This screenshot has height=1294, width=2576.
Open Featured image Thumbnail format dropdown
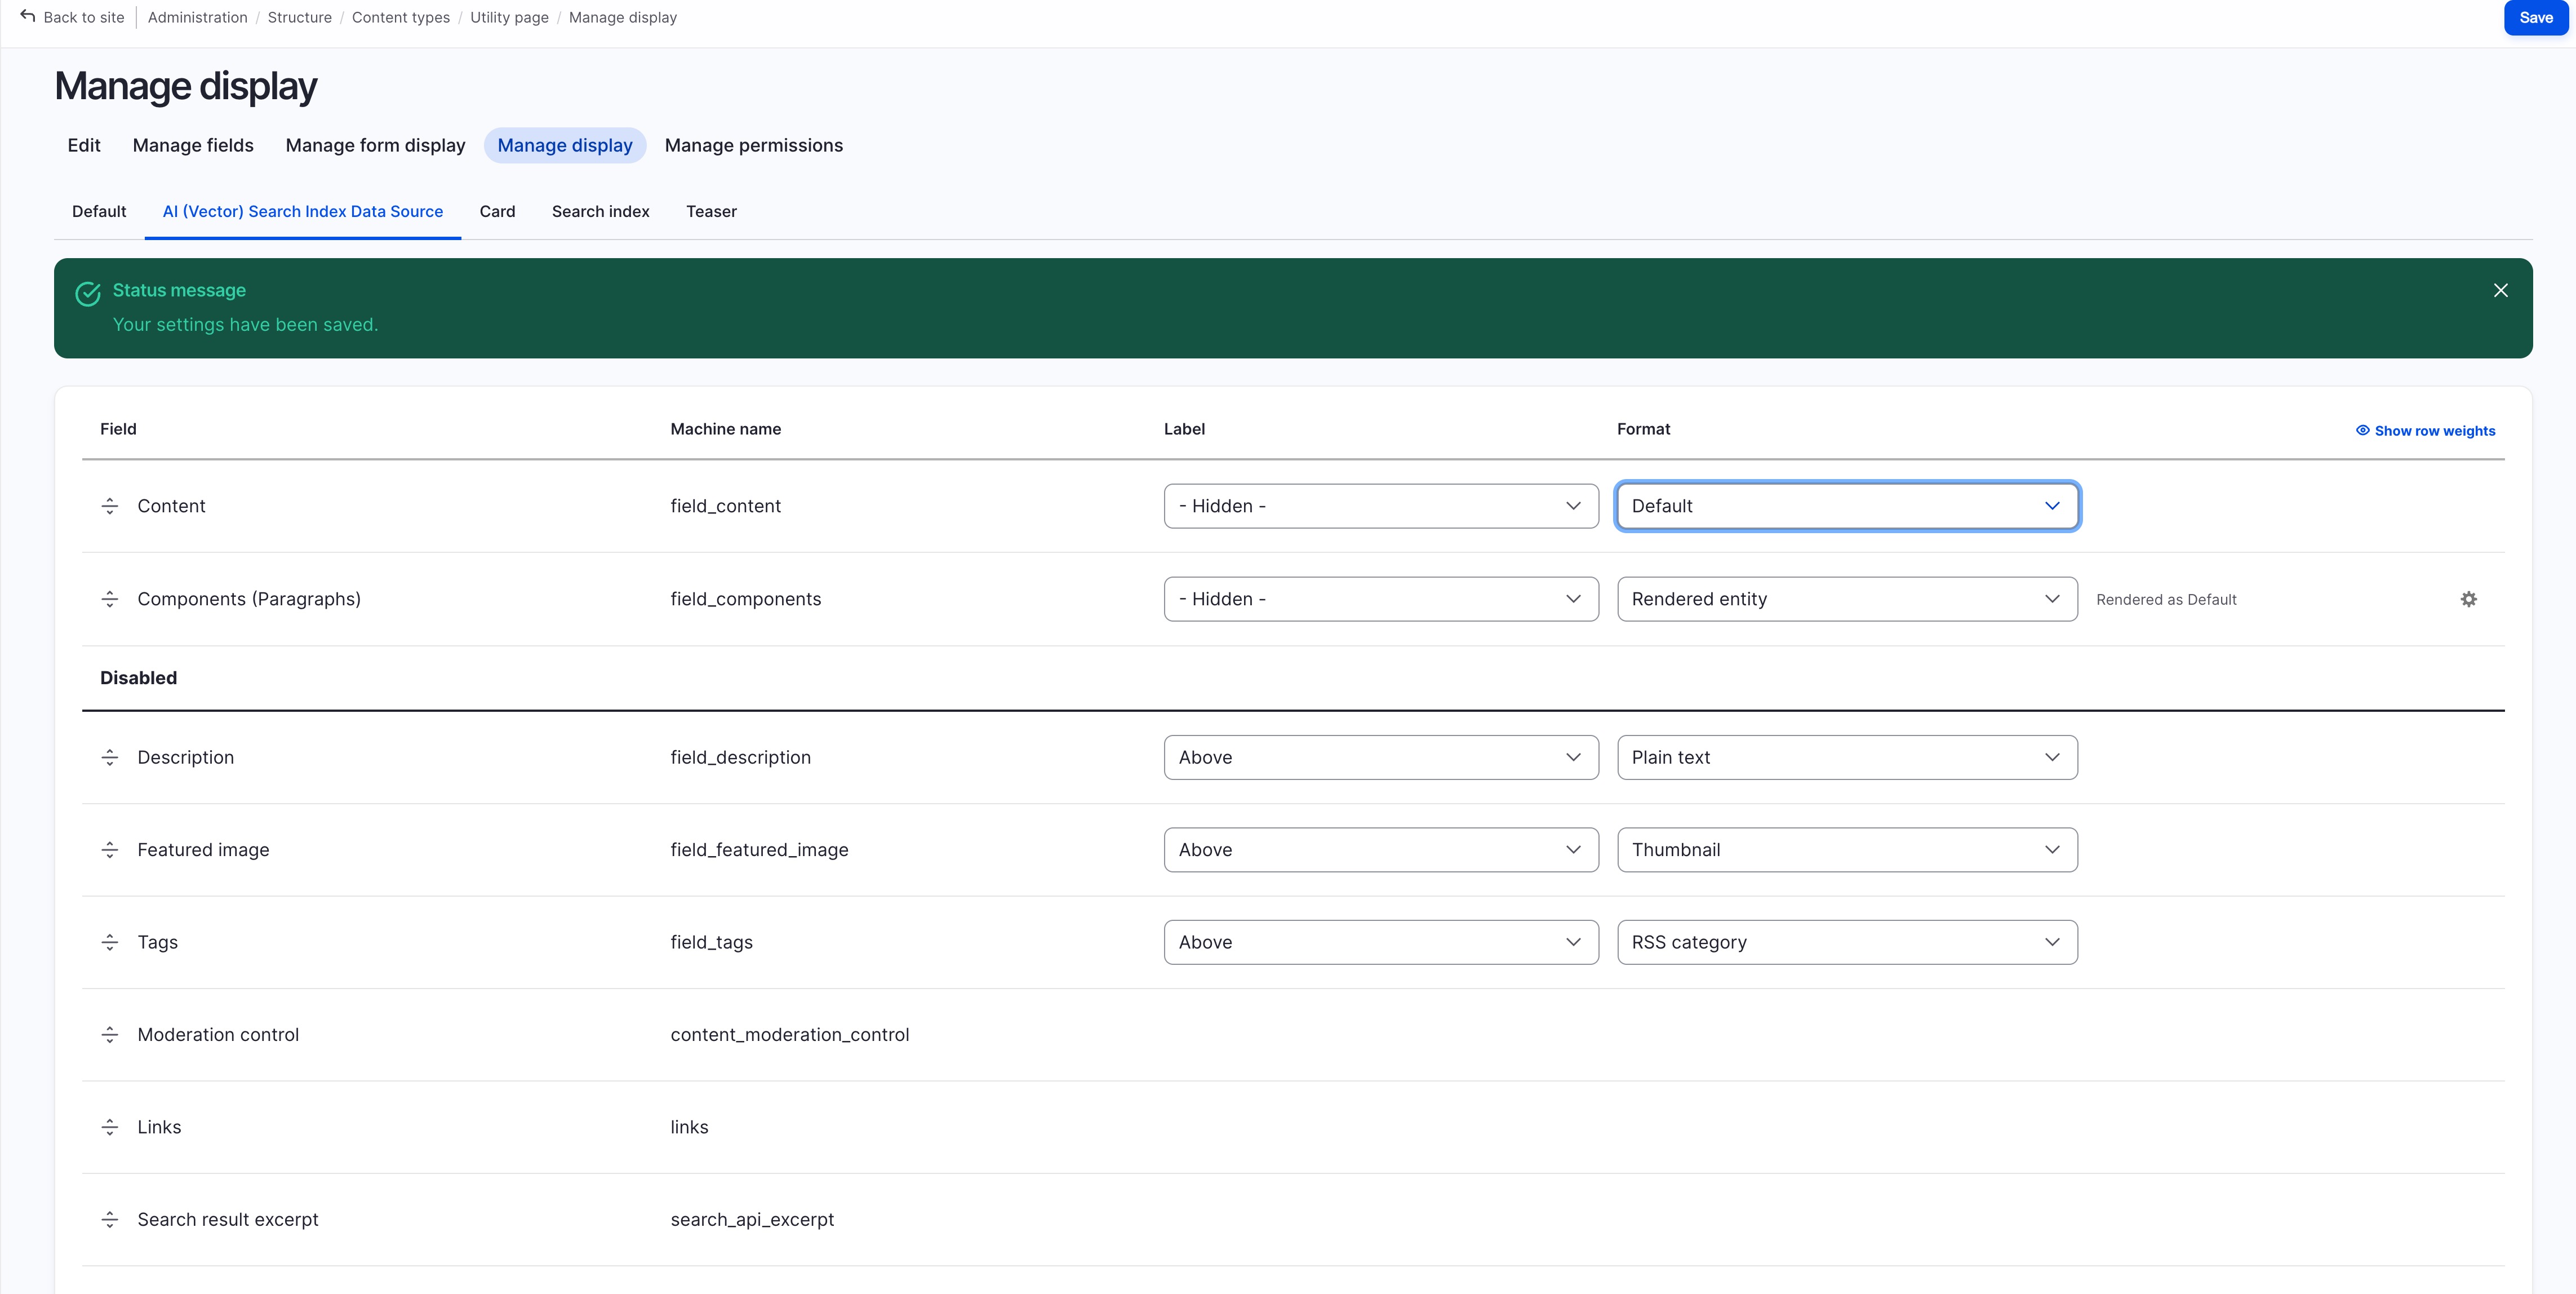click(x=1846, y=850)
